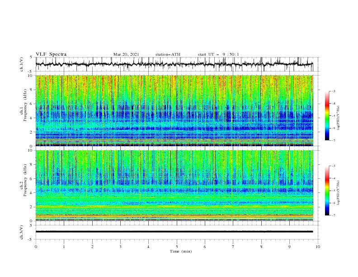Click the time axis tick label "10"

pyautogui.click(x=318, y=247)
